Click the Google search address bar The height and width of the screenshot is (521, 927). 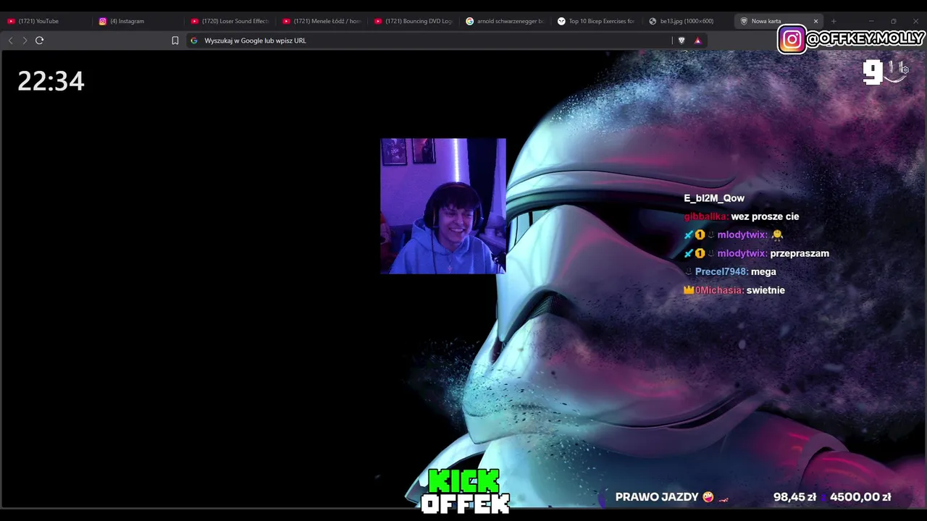pos(429,41)
